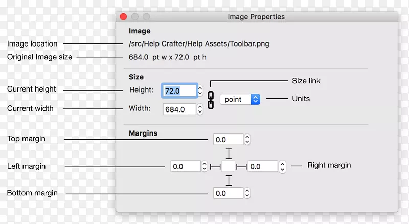The image size is (409, 224).
Task: Increase Width using stepper up arrow
Action: (200, 106)
